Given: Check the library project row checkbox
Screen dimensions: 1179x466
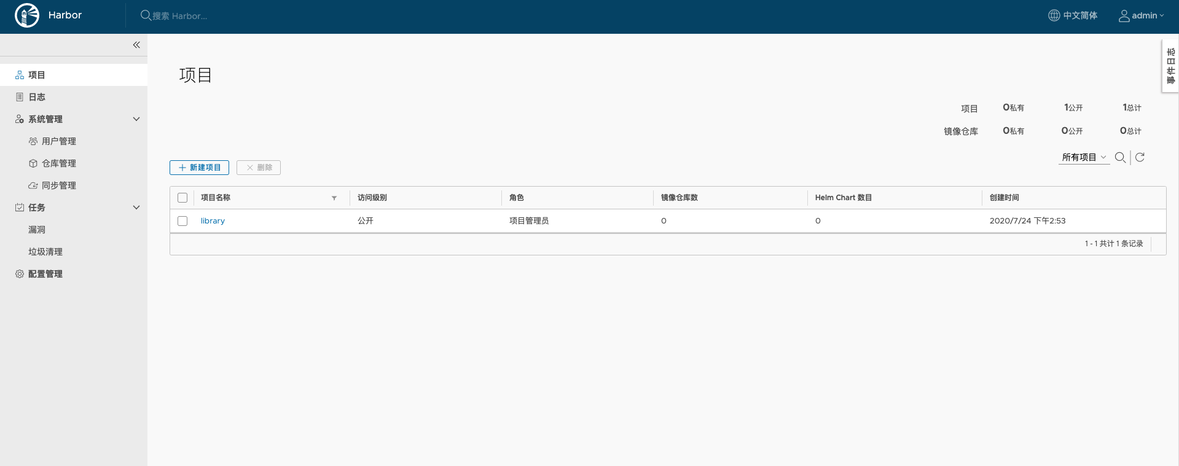Looking at the screenshot, I should click(182, 221).
